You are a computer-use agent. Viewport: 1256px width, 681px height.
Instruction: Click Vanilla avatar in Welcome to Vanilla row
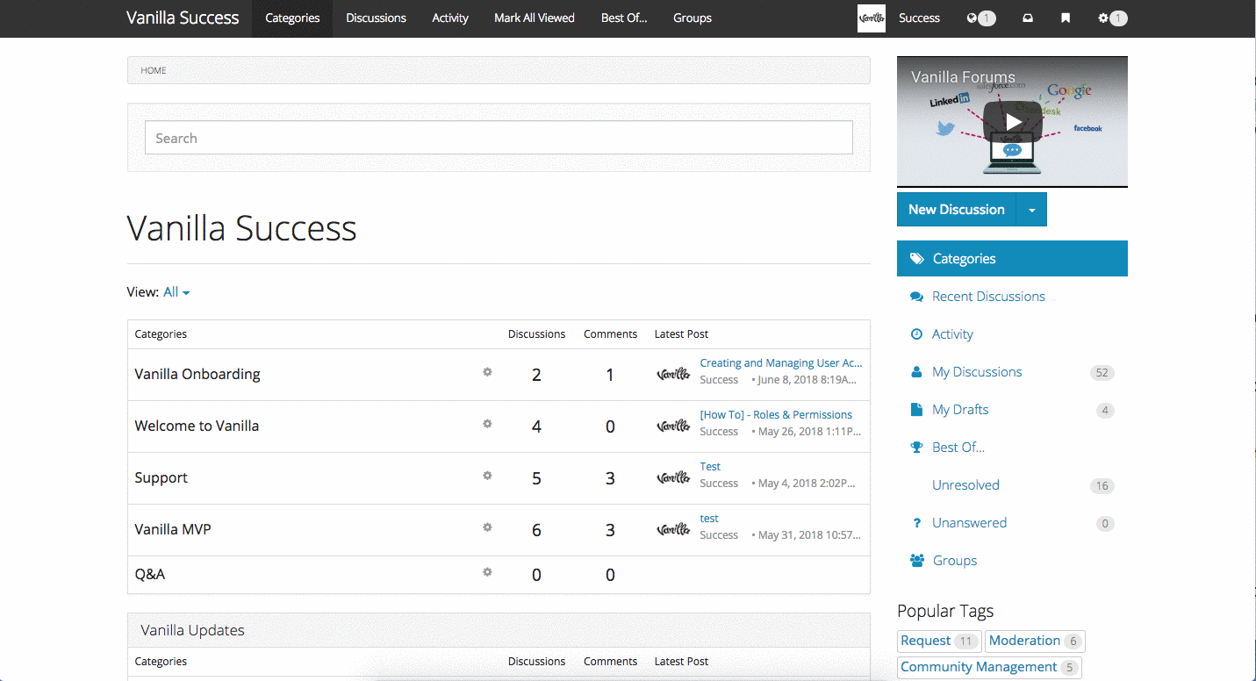pos(673,426)
